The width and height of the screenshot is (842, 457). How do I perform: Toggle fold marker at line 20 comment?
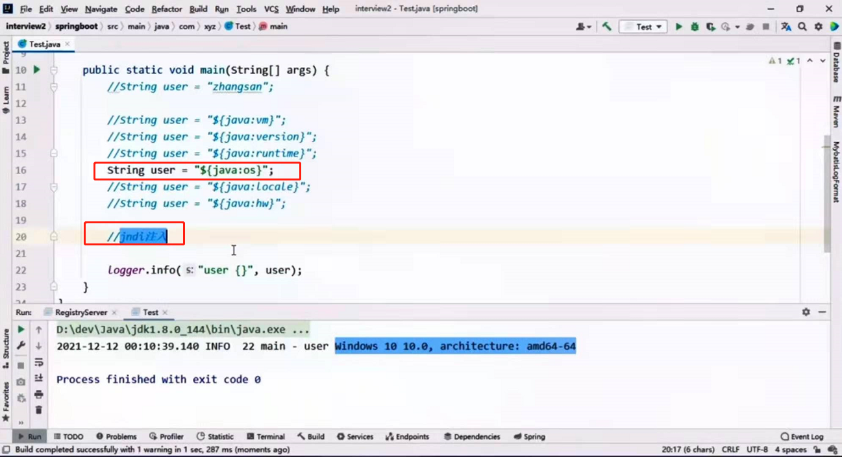coord(55,236)
